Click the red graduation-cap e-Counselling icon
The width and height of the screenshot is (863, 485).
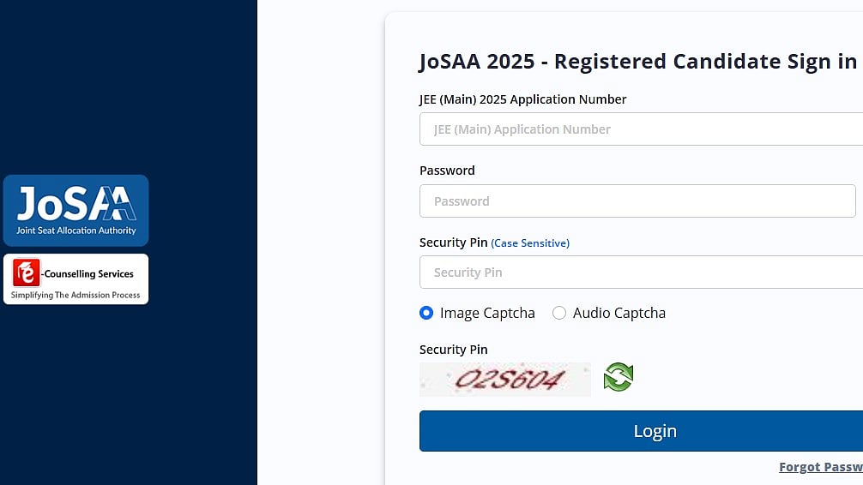coord(27,272)
